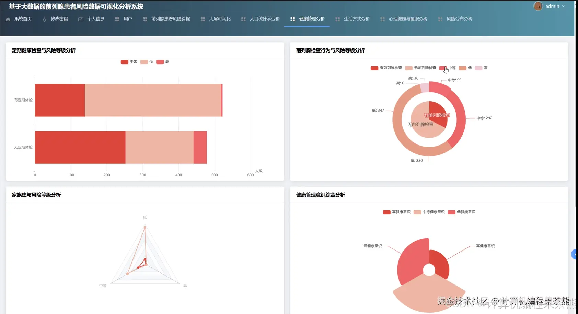Screen dimensions: 578x314
Task: Click dark red segment of 有定期体检 bar
Action: click(x=60, y=100)
